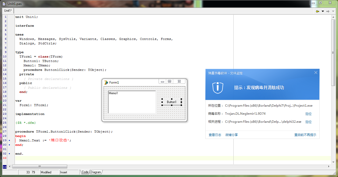The image size is (338, 177).
Task: Click the final 'end.' statement
Action: (19, 154)
